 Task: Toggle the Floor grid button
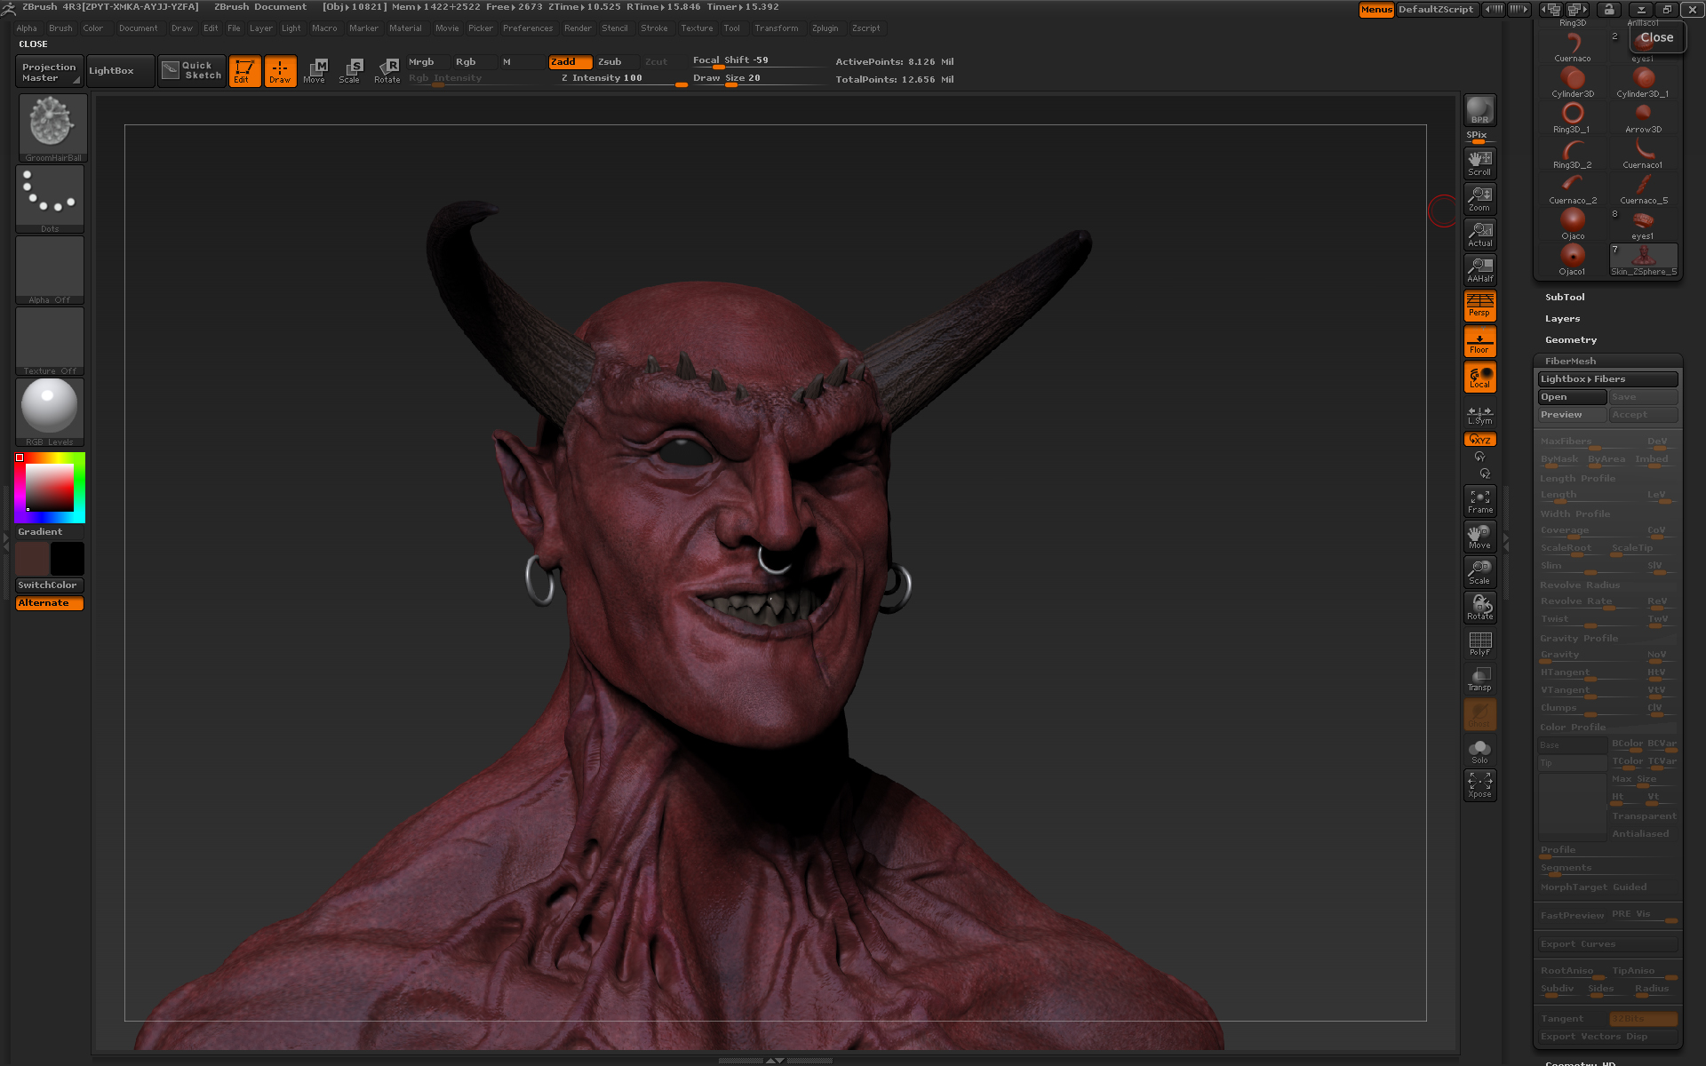1479,342
